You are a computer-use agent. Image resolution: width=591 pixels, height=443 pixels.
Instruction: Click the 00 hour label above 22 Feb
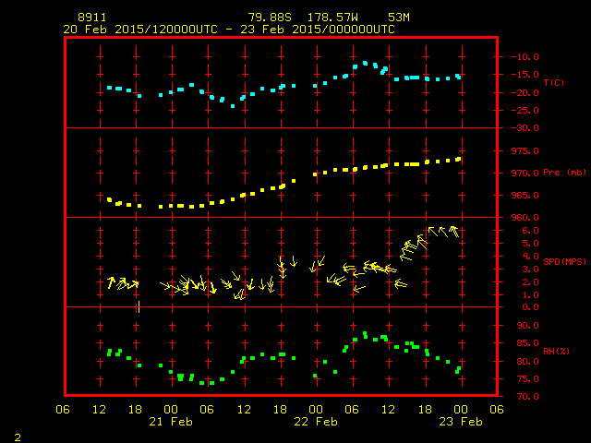point(316,410)
